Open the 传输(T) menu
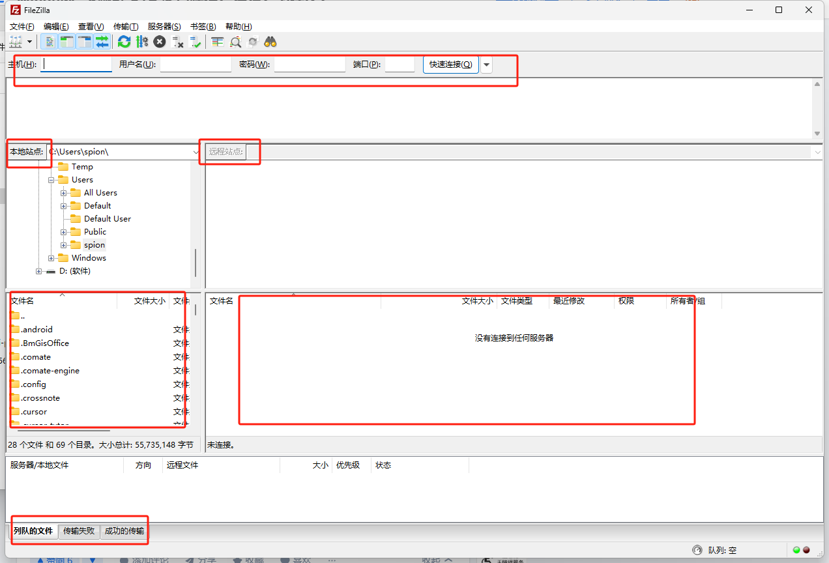 [x=126, y=27]
